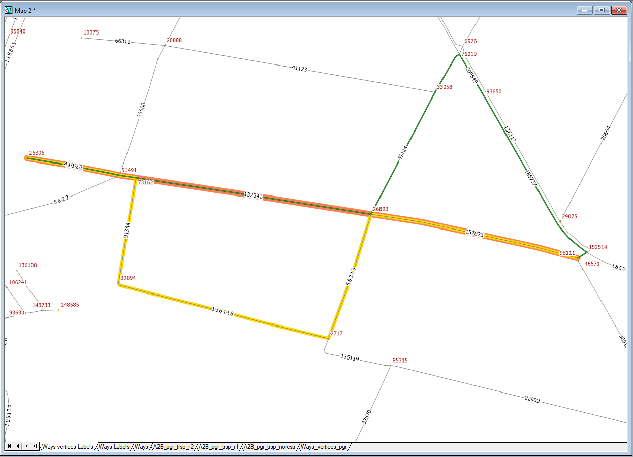Screen dimensions: 633x457
Task: Select way label 132341 on the orange route
Action: point(254,195)
